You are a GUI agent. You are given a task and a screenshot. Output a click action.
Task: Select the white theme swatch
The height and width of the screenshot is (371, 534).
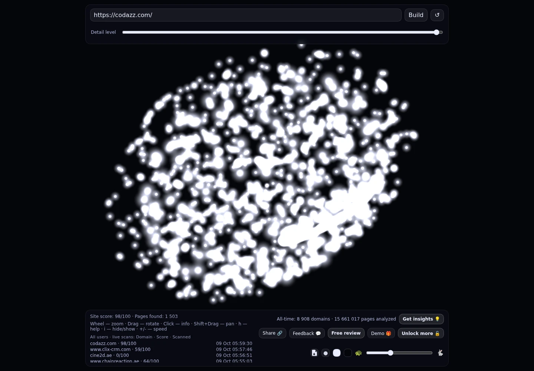tap(337, 353)
